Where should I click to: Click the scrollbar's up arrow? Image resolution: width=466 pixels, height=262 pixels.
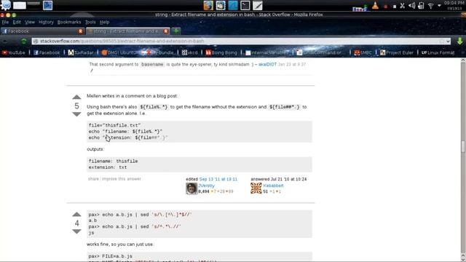point(463,60)
